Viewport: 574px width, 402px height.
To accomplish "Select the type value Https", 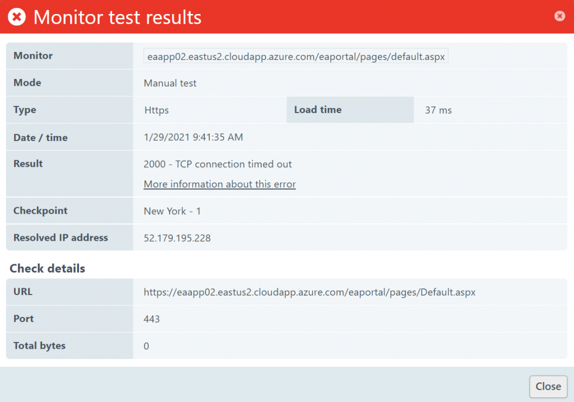I will point(156,110).
